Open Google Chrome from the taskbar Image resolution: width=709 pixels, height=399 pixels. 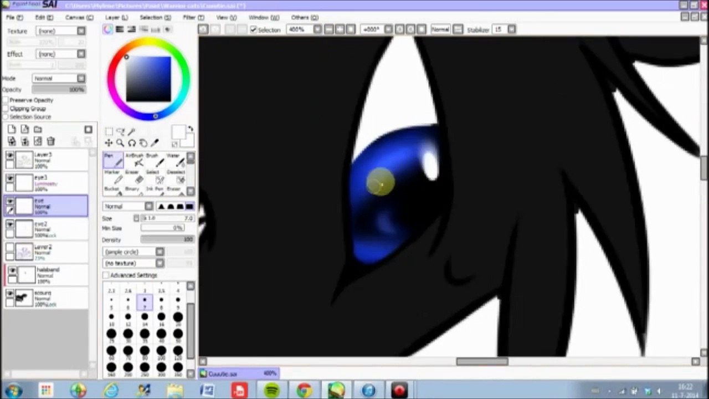tap(304, 390)
